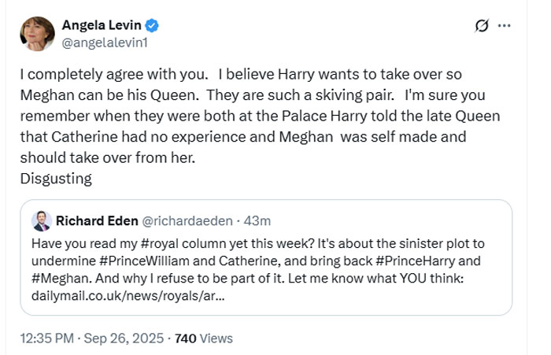This screenshot has width=551, height=355.
Task: Click Richard Eden's small avatar
Action: coord(42,221)
